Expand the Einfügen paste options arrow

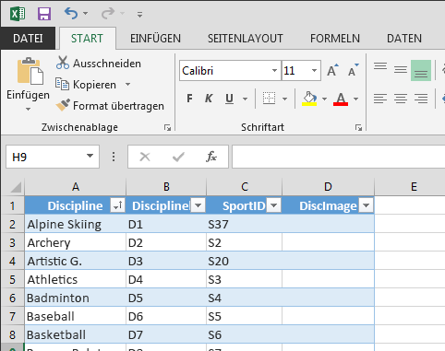(x=28, y=109)
